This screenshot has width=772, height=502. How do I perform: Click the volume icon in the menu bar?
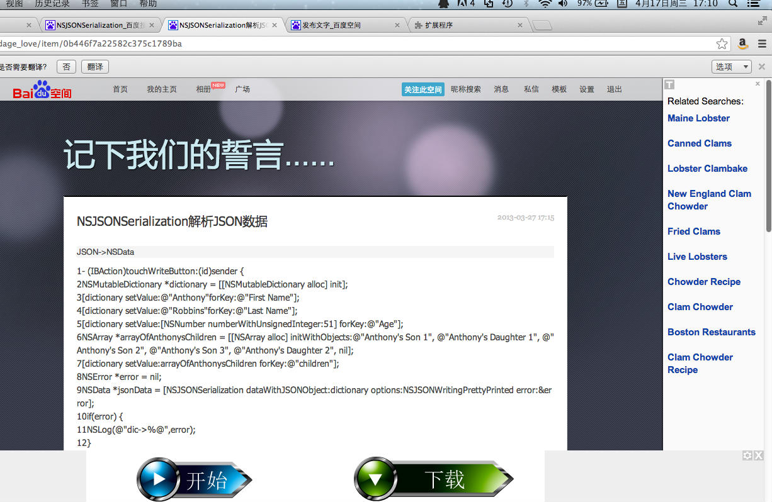point(563,3)
